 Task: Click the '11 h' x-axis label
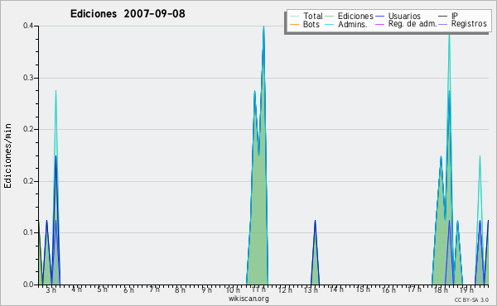pos(258,289)
